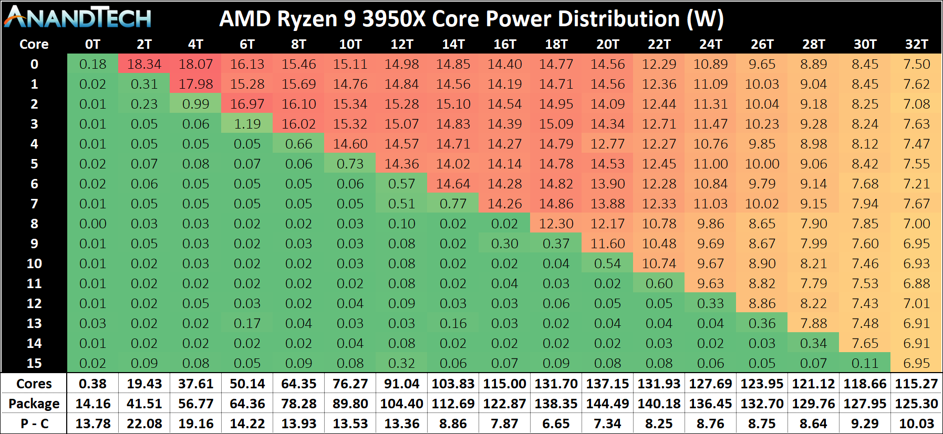Select the "32T" column header
Viewport: 943px width, 434px height.
[917, 45]
